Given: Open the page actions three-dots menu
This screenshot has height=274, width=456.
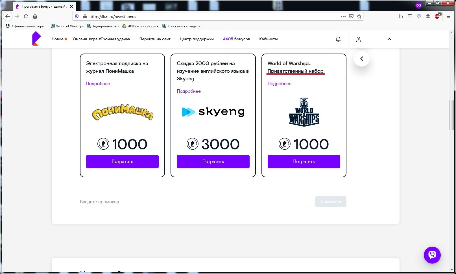Looking at the screenshot, I should 343,16.
